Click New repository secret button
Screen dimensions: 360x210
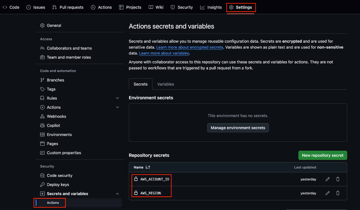(x=323, y=155)
